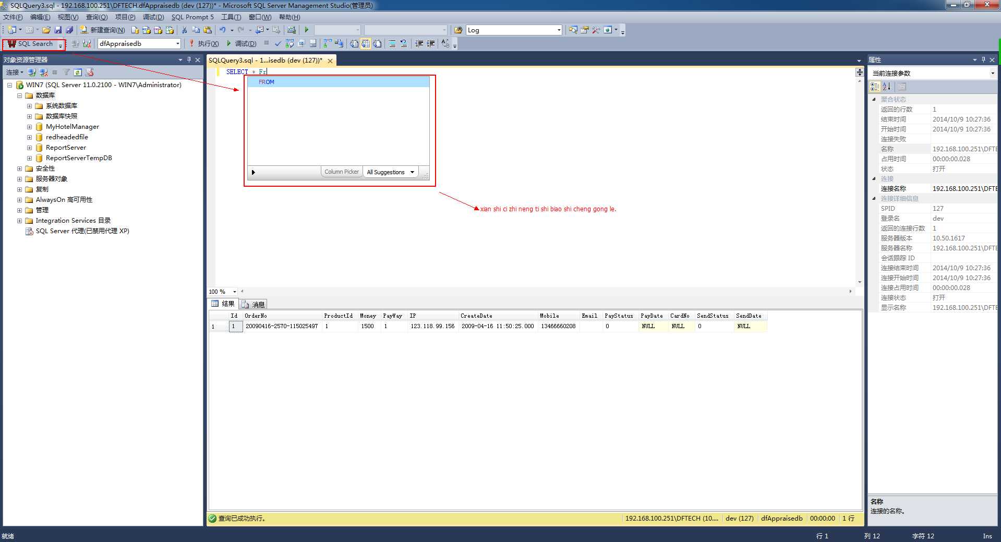Open the 100 % zoom dropdown
This screenshot has height=542, width=1001.
point(235,292)
